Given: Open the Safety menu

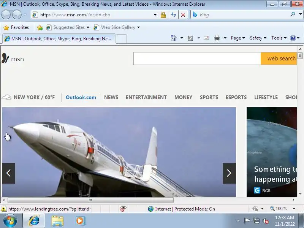Looking at the screenshot, I should [258, 38].
